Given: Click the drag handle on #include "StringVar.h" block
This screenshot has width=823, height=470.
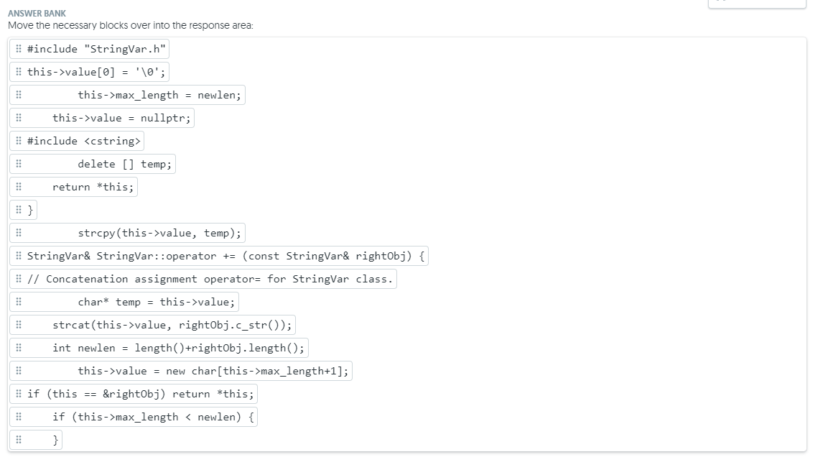Looking at the screenshot, I should pos(19,49).
